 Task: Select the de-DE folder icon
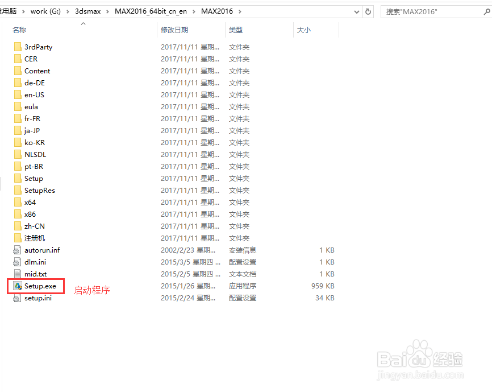(x=18, y=82)
